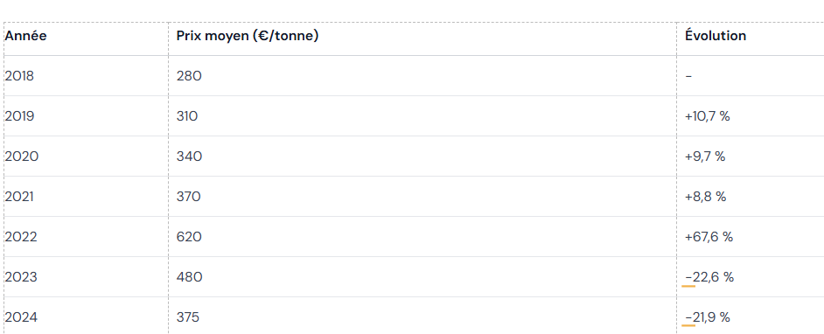Click the price cell containing 480
This screenshot has width=824, height=334.
pyautogui.click(x=189, y=277)
